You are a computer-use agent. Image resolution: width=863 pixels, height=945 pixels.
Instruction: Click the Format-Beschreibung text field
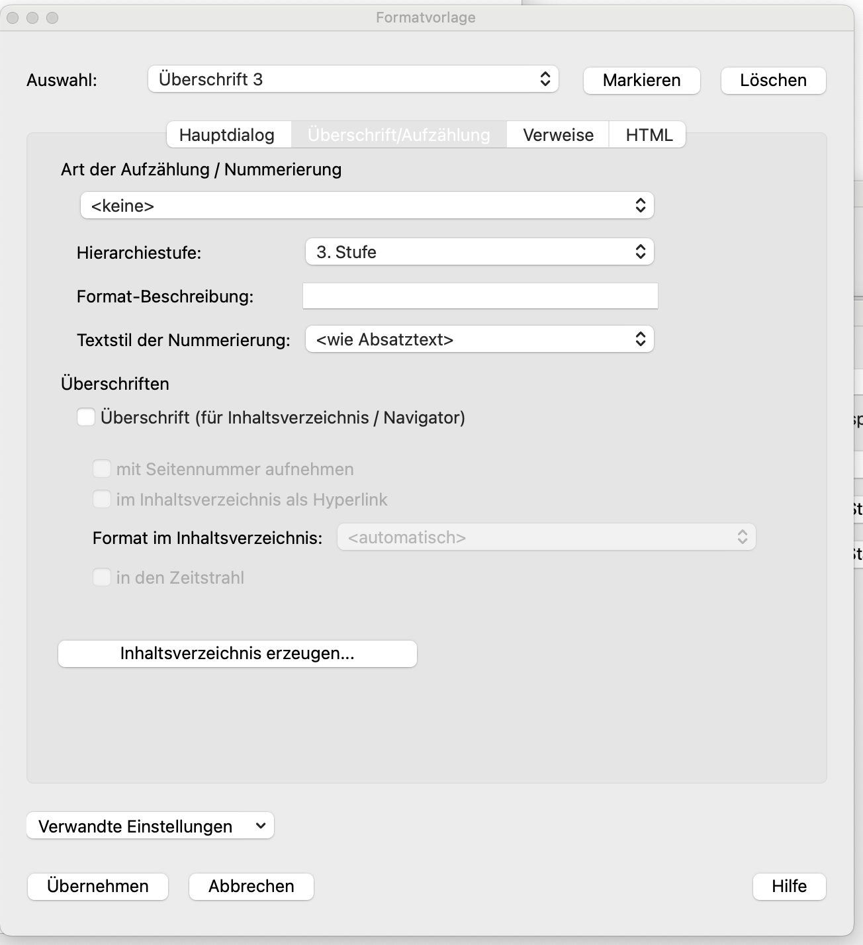coord(480,296)
